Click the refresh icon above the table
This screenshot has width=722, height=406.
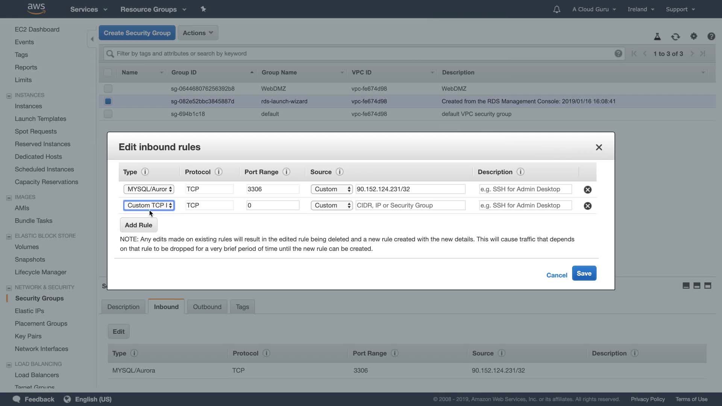[x=675, y=36]
